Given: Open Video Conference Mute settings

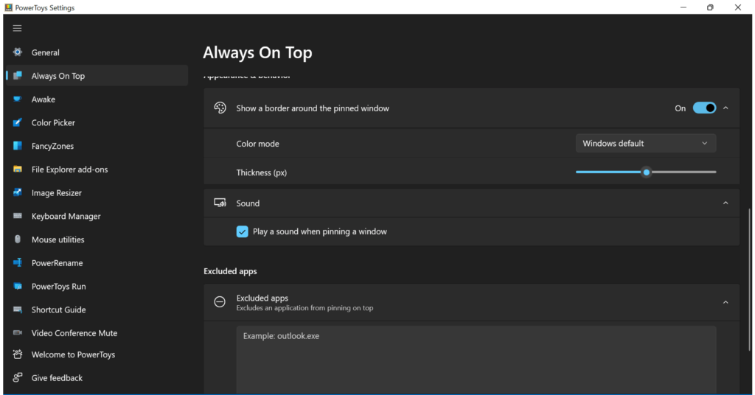Looking at the screenshot, I should (x=97, y=333).
